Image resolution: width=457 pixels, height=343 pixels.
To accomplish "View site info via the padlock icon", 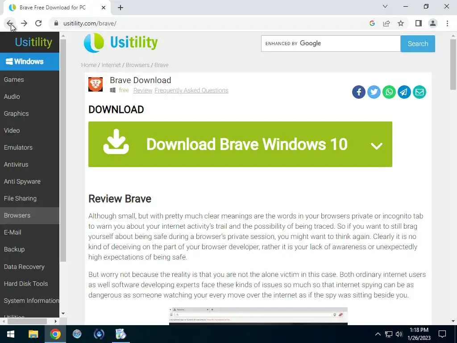I will (56, 23).
